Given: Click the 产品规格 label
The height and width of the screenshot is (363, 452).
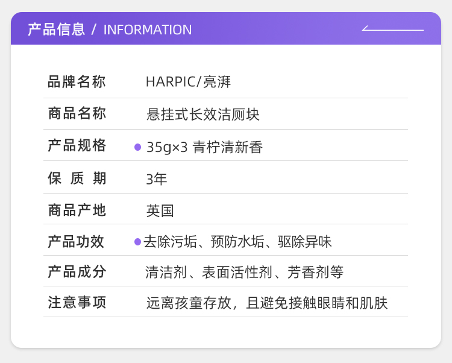Looking at the screenshot, I should [x=77, y=145].
